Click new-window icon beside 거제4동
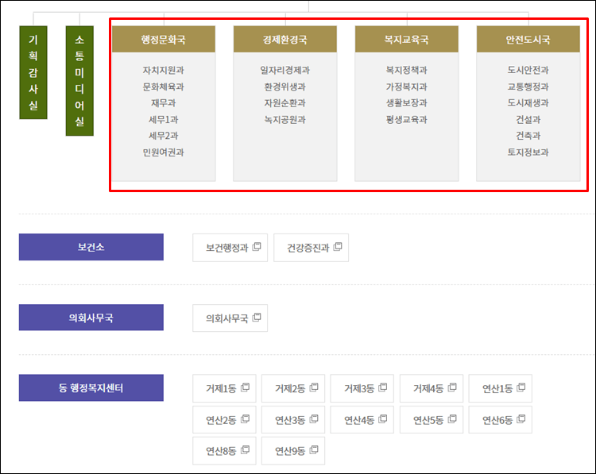 pyautogui.click(x=452, y=387)
